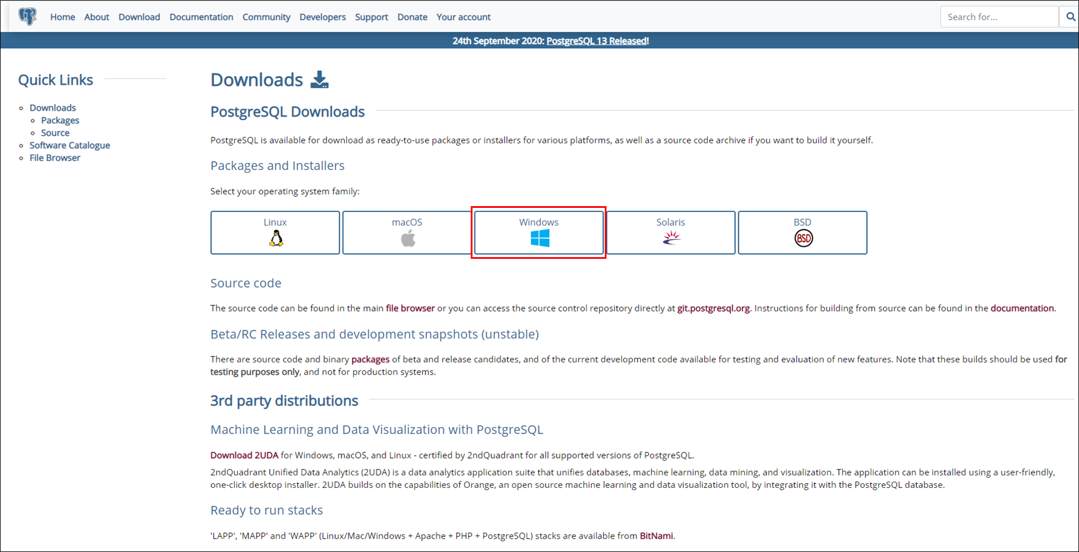Open the Support menu item
Image resolution: width=1079 pixels, height=552 pixels.
point(371,17)
